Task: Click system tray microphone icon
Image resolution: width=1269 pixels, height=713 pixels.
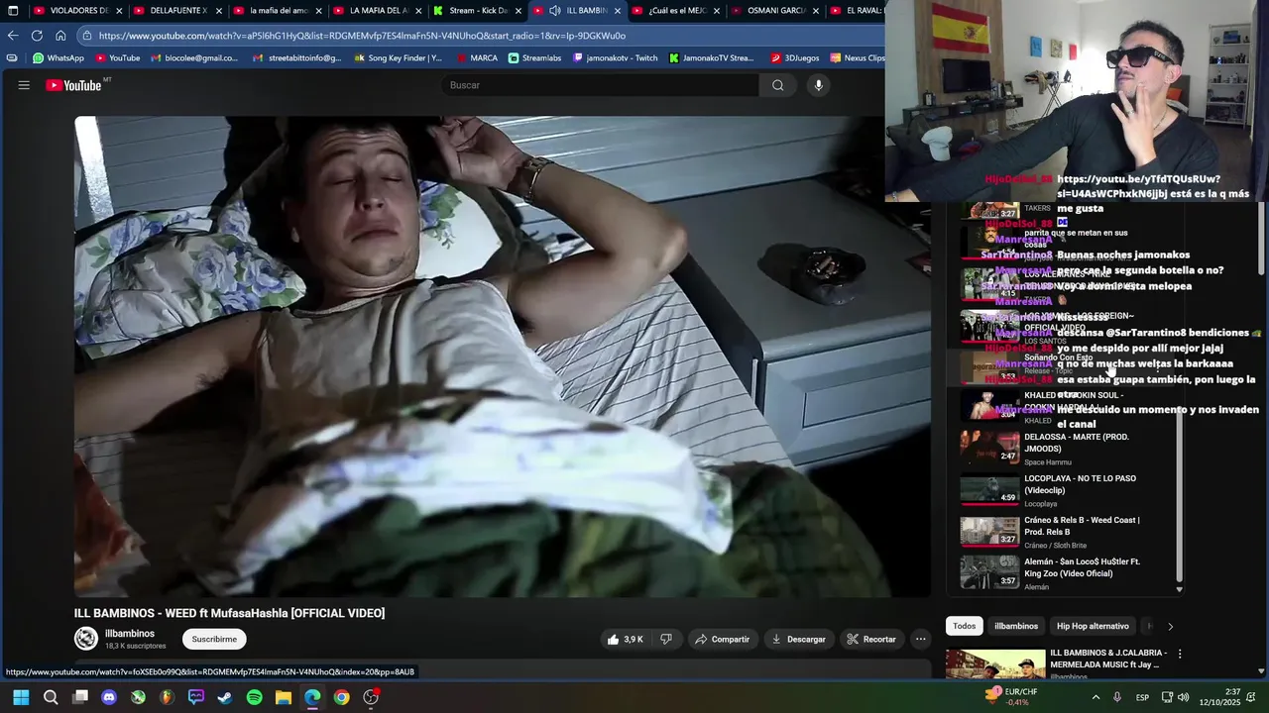Action: pos(1117,697)
